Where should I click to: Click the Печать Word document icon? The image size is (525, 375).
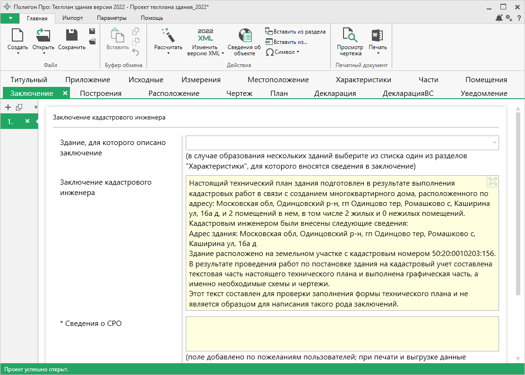[377, 35]
